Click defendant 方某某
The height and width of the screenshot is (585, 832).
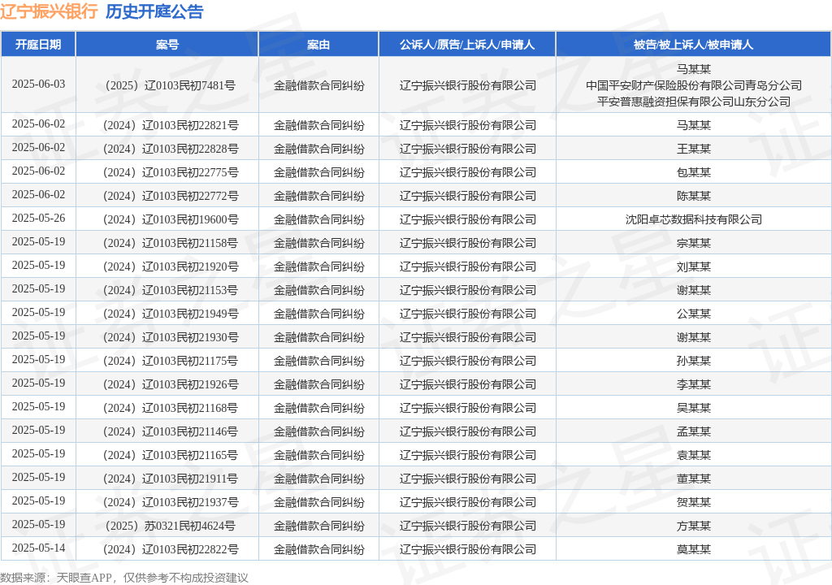coord(694,526)
